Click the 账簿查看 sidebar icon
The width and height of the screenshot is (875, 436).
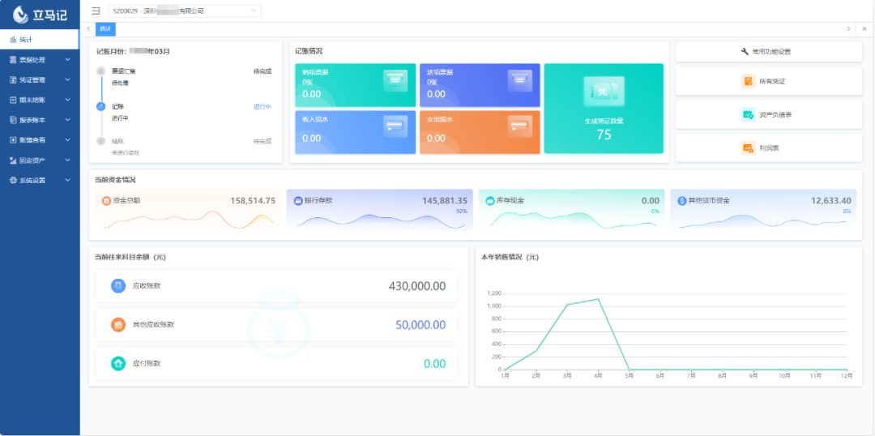click(x=13, y=140)
